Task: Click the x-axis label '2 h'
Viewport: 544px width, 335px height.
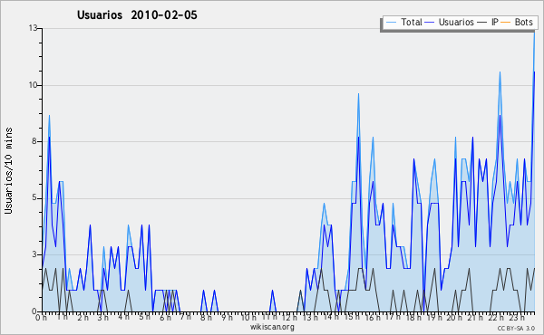Action: pyautogui.click(x=83, y=317)
